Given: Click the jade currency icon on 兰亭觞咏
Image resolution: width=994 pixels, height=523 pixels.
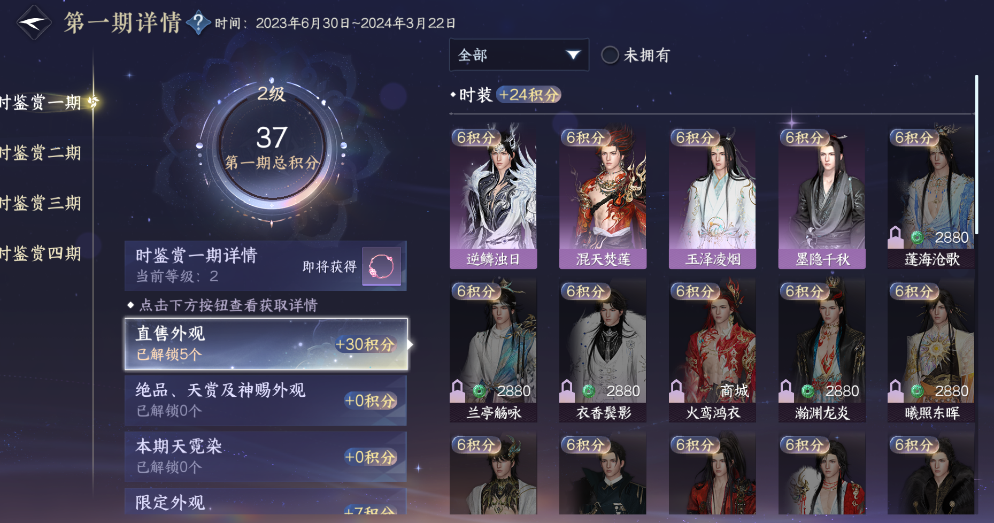Looking at the screenshot, I should pos(480,391).
